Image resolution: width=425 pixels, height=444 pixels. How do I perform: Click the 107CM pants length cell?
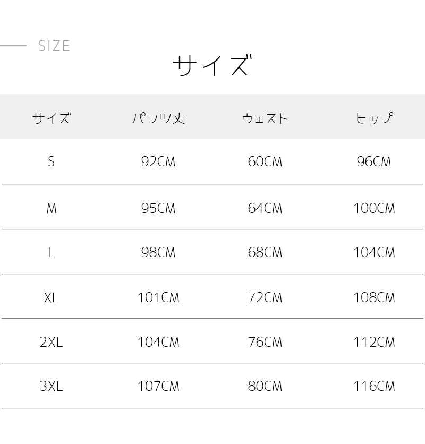158,386
